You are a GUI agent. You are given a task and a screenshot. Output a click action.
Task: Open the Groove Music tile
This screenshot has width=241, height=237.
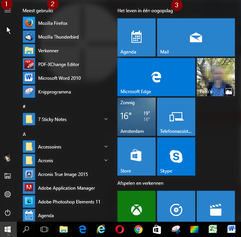click(x=176, y=206)
